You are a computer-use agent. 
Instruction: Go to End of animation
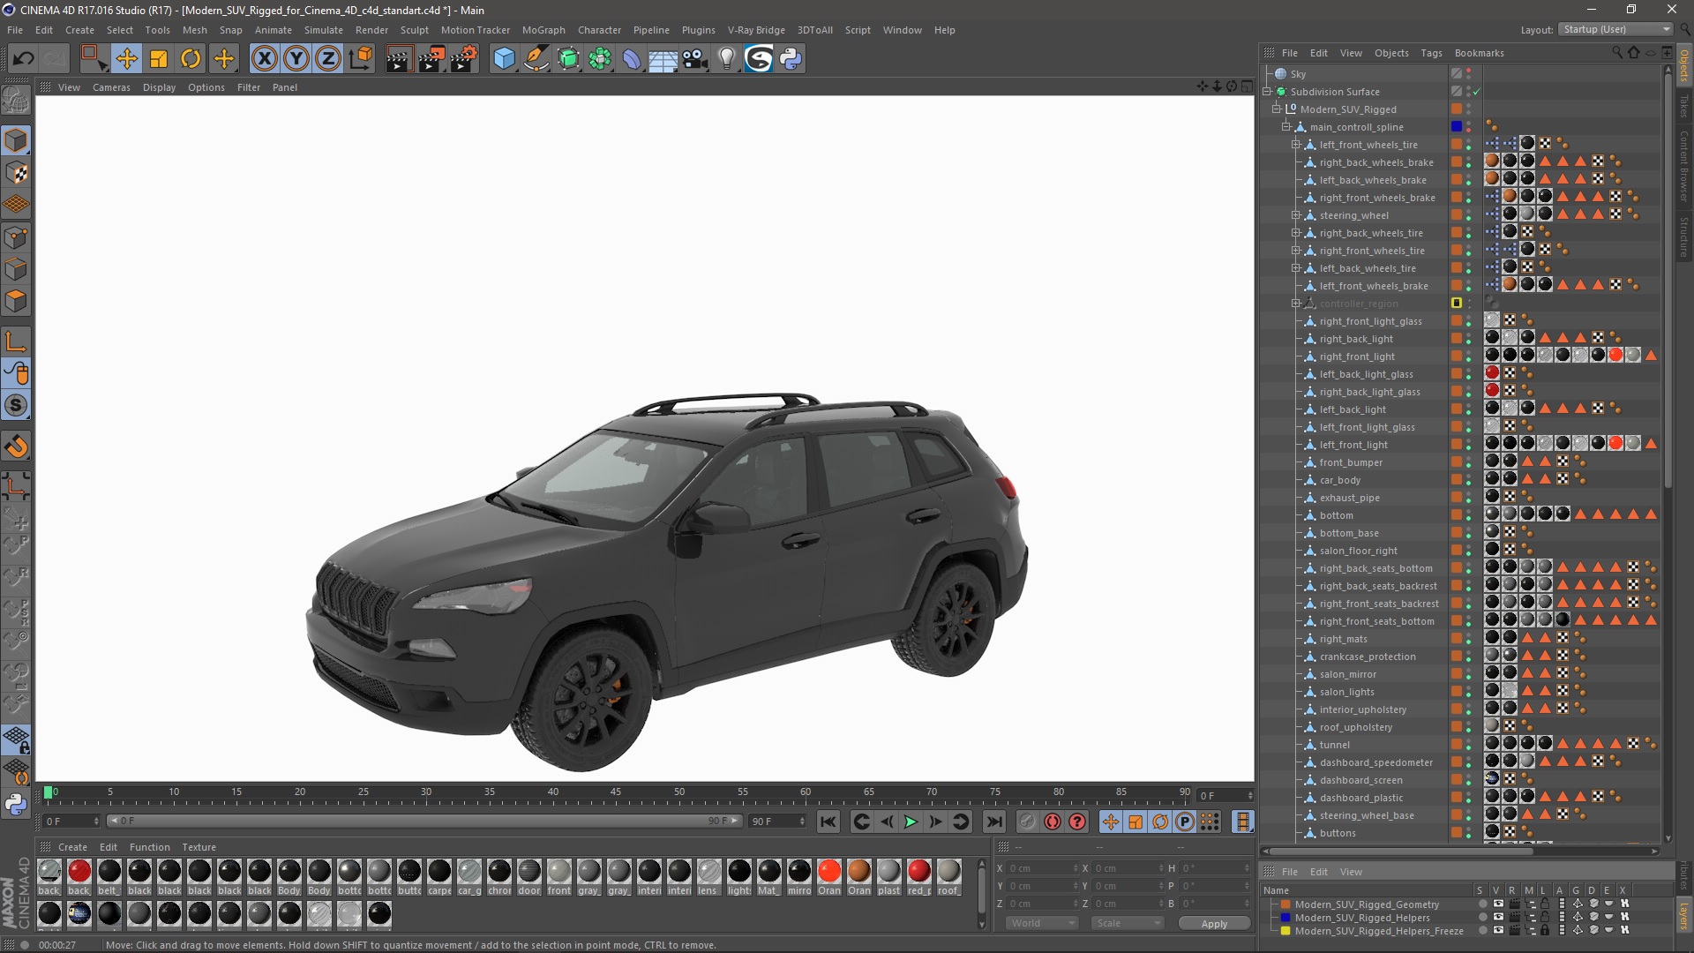click(x=994, y=822)
